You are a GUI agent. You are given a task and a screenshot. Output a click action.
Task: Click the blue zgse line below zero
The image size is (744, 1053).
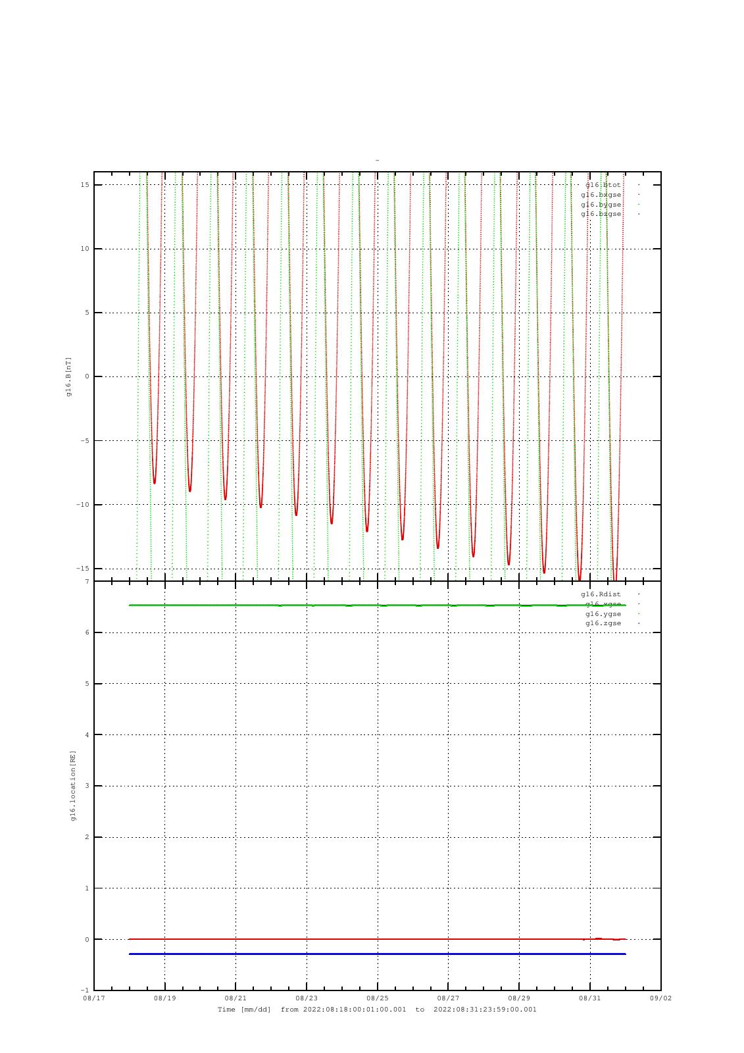[x=377, y=954]
